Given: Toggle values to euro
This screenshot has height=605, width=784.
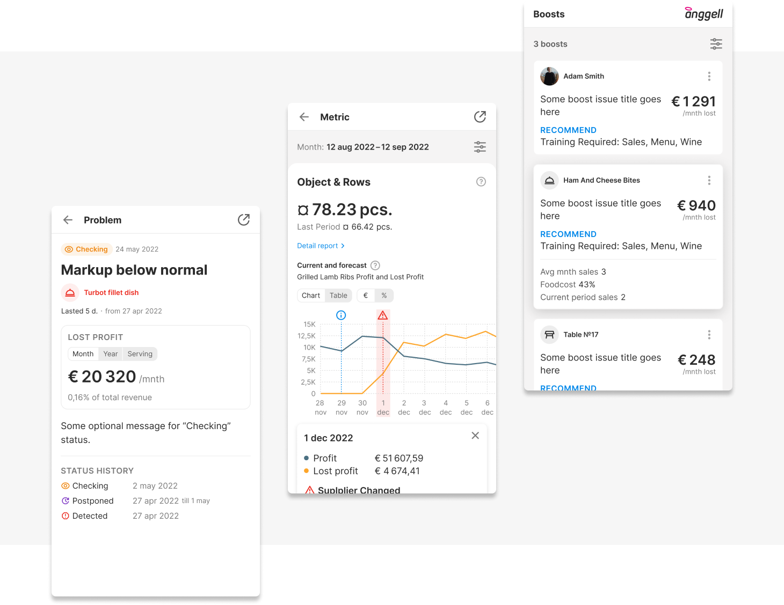Looking at the screenshot, I should [x=366, y=296].
